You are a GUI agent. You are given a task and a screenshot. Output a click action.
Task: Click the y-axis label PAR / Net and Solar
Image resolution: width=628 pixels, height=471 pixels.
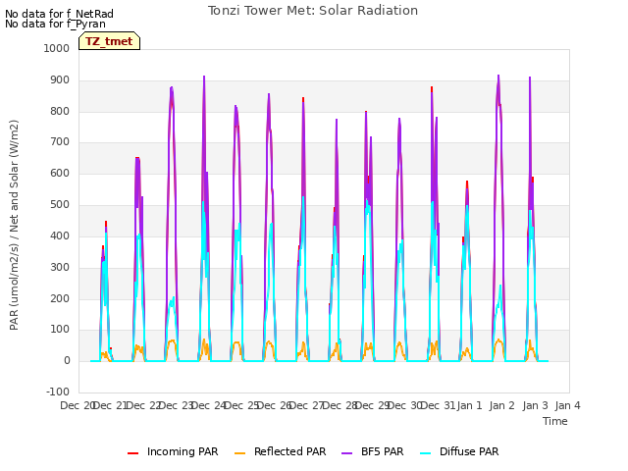[x=14, y=225]
